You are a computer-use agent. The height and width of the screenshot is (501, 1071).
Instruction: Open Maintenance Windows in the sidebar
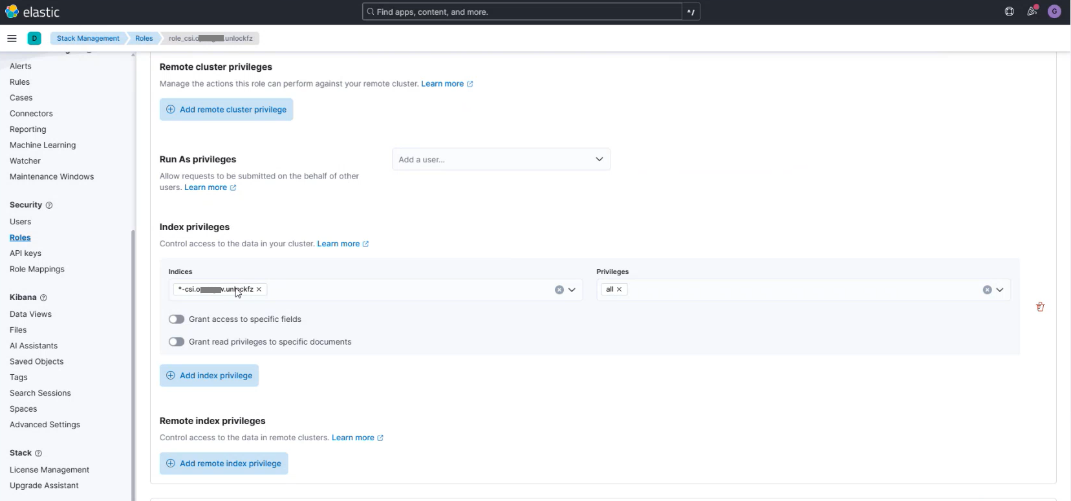coord(52,176)
